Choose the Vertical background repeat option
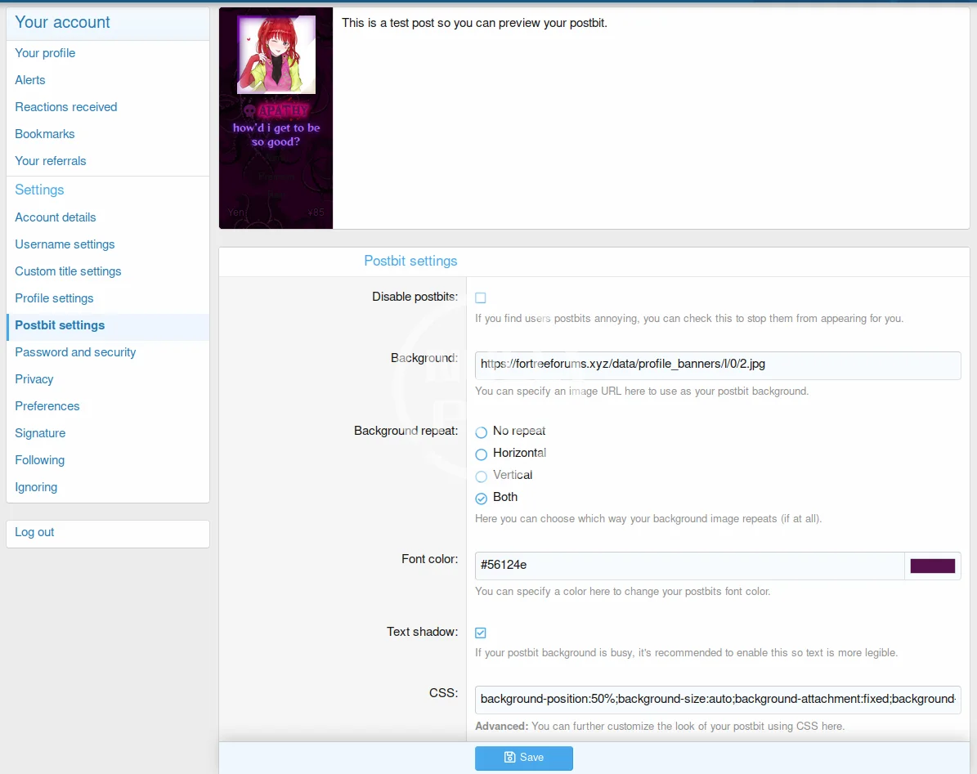977x774 pixels. pos(482,476)
